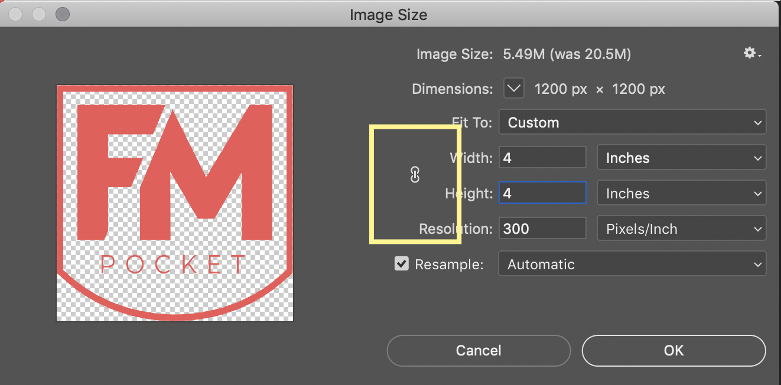The image size is (781, 385).
Task: Confirm resize by clicking OK
Action: 673,350
